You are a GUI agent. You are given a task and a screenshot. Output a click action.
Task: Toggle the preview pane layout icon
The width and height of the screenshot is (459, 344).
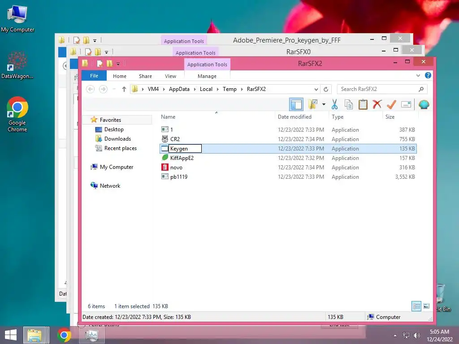point(296,104)
